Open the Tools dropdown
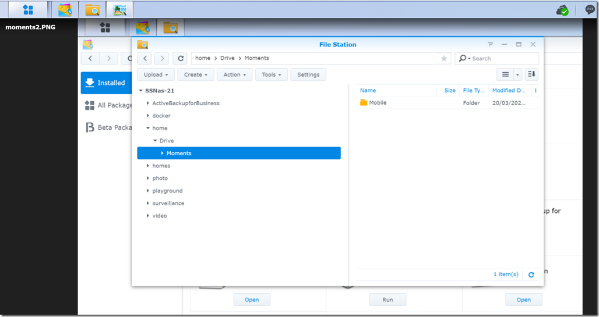Viewport: 599px width, 317px height. [x=271, y=74]
